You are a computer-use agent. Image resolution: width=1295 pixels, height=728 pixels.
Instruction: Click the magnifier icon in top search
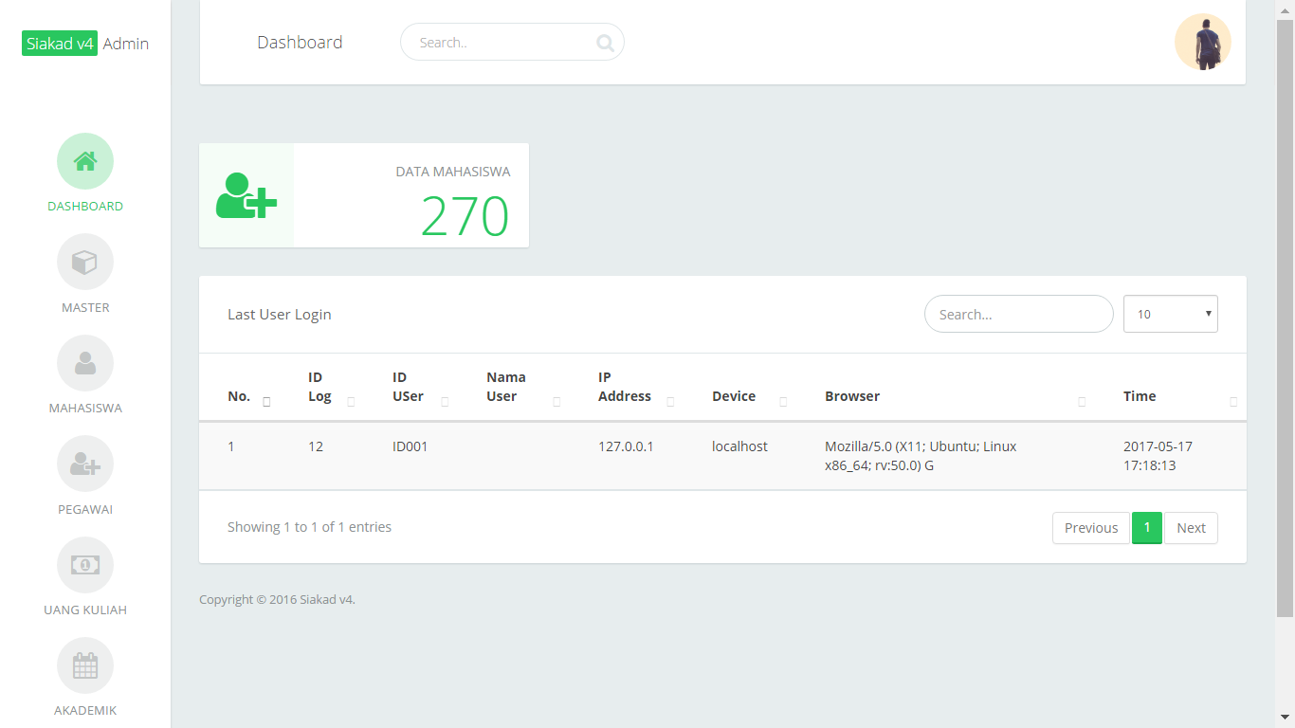[605, 43]
